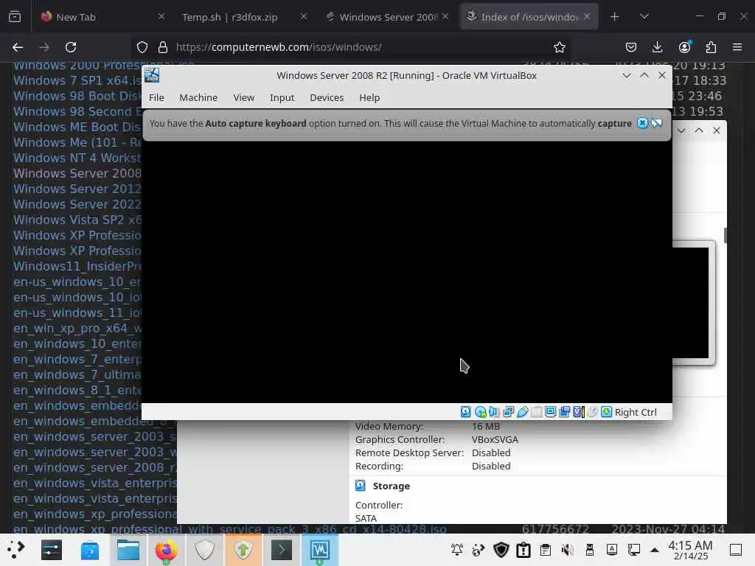Click the mouse integration indicator icon

click(593, 412)
